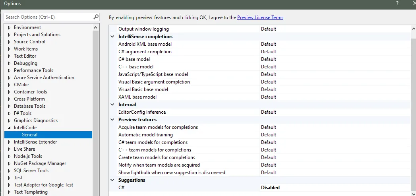Set Automatic model training value
Image resolution: width=416 pixels, height=196 pixels.
click(269, 135)
